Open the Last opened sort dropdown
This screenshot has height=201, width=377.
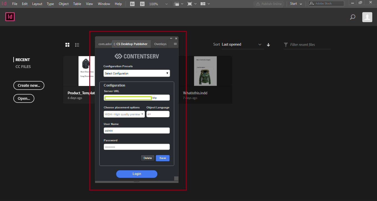[x=242, y=45]
